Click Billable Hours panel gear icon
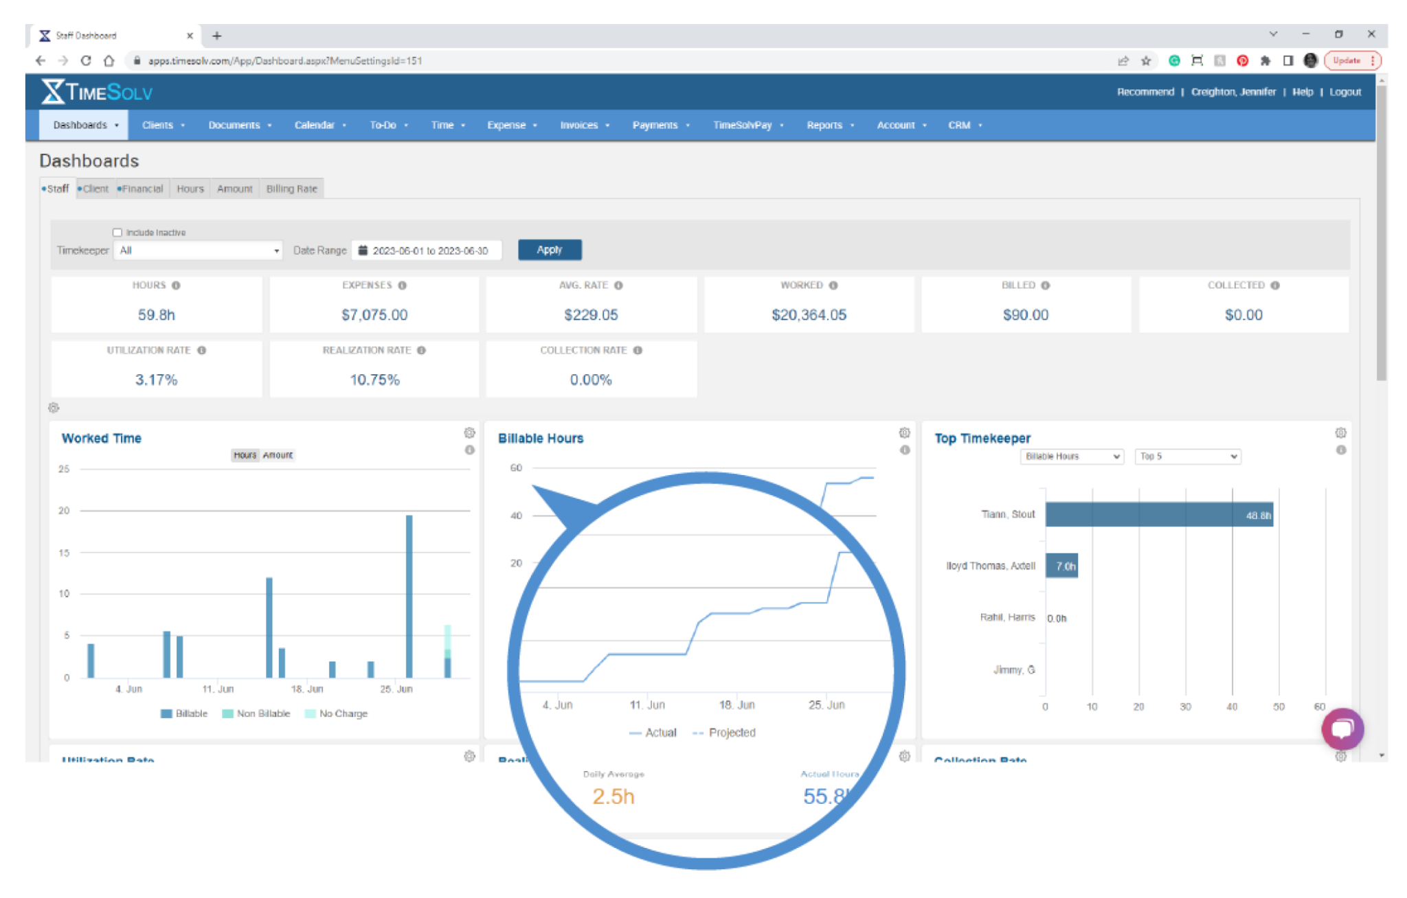Image resolution: width=1407 pixels, height=898 pixels. pyautogui.click(x=904, y=433)
